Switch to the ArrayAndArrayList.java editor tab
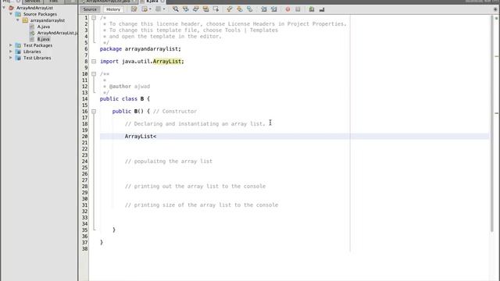Screen dimensions: 500x281 point(109,2)
